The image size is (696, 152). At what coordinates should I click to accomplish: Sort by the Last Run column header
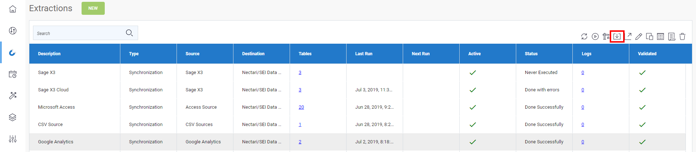(364, 54)
